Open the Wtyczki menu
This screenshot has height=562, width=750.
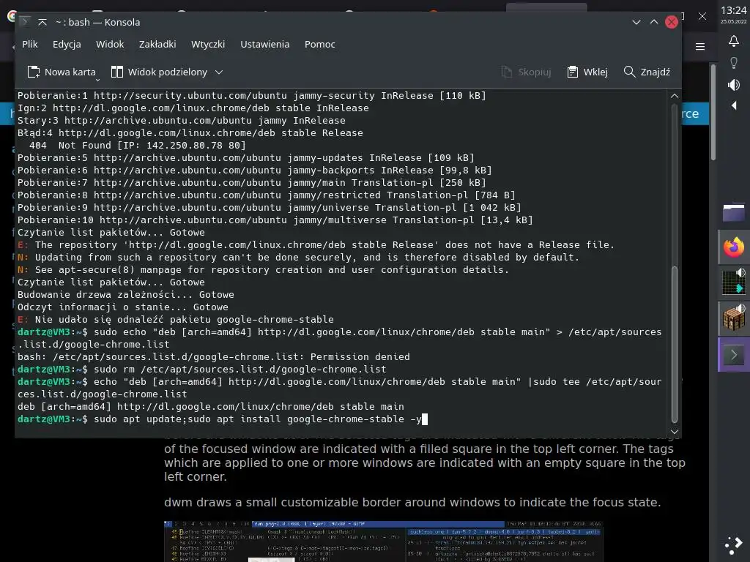click(x=207, y=44)
